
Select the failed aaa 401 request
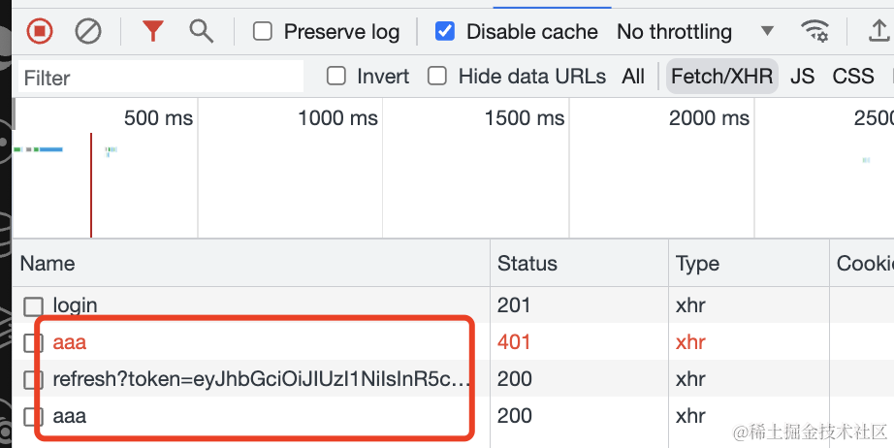coord(70,342)
